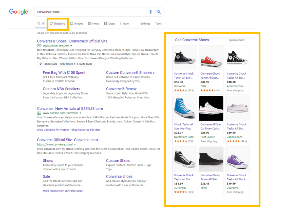Expand dropdown arrow beside https://www.converse.com/
This screenshot has height=216, width=285.
click(x=75, y=144)
